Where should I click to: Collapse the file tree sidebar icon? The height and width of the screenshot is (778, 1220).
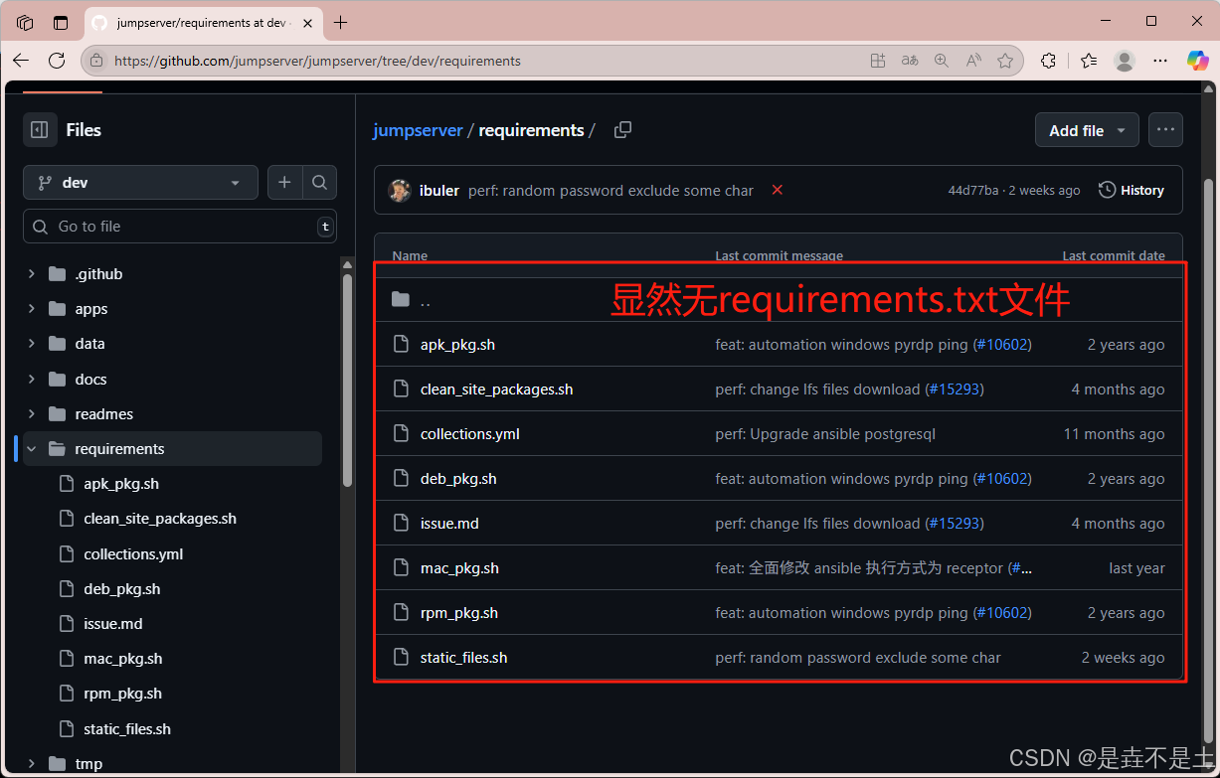pos(40,130)
